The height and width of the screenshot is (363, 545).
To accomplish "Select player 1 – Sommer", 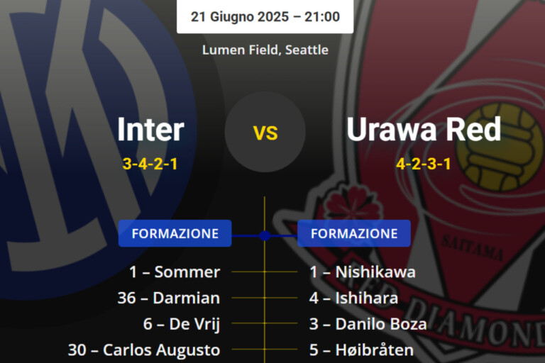I will click(x=175, y=272).
